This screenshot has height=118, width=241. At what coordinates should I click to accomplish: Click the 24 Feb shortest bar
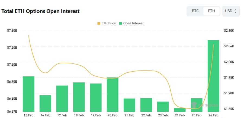point(180,110)
